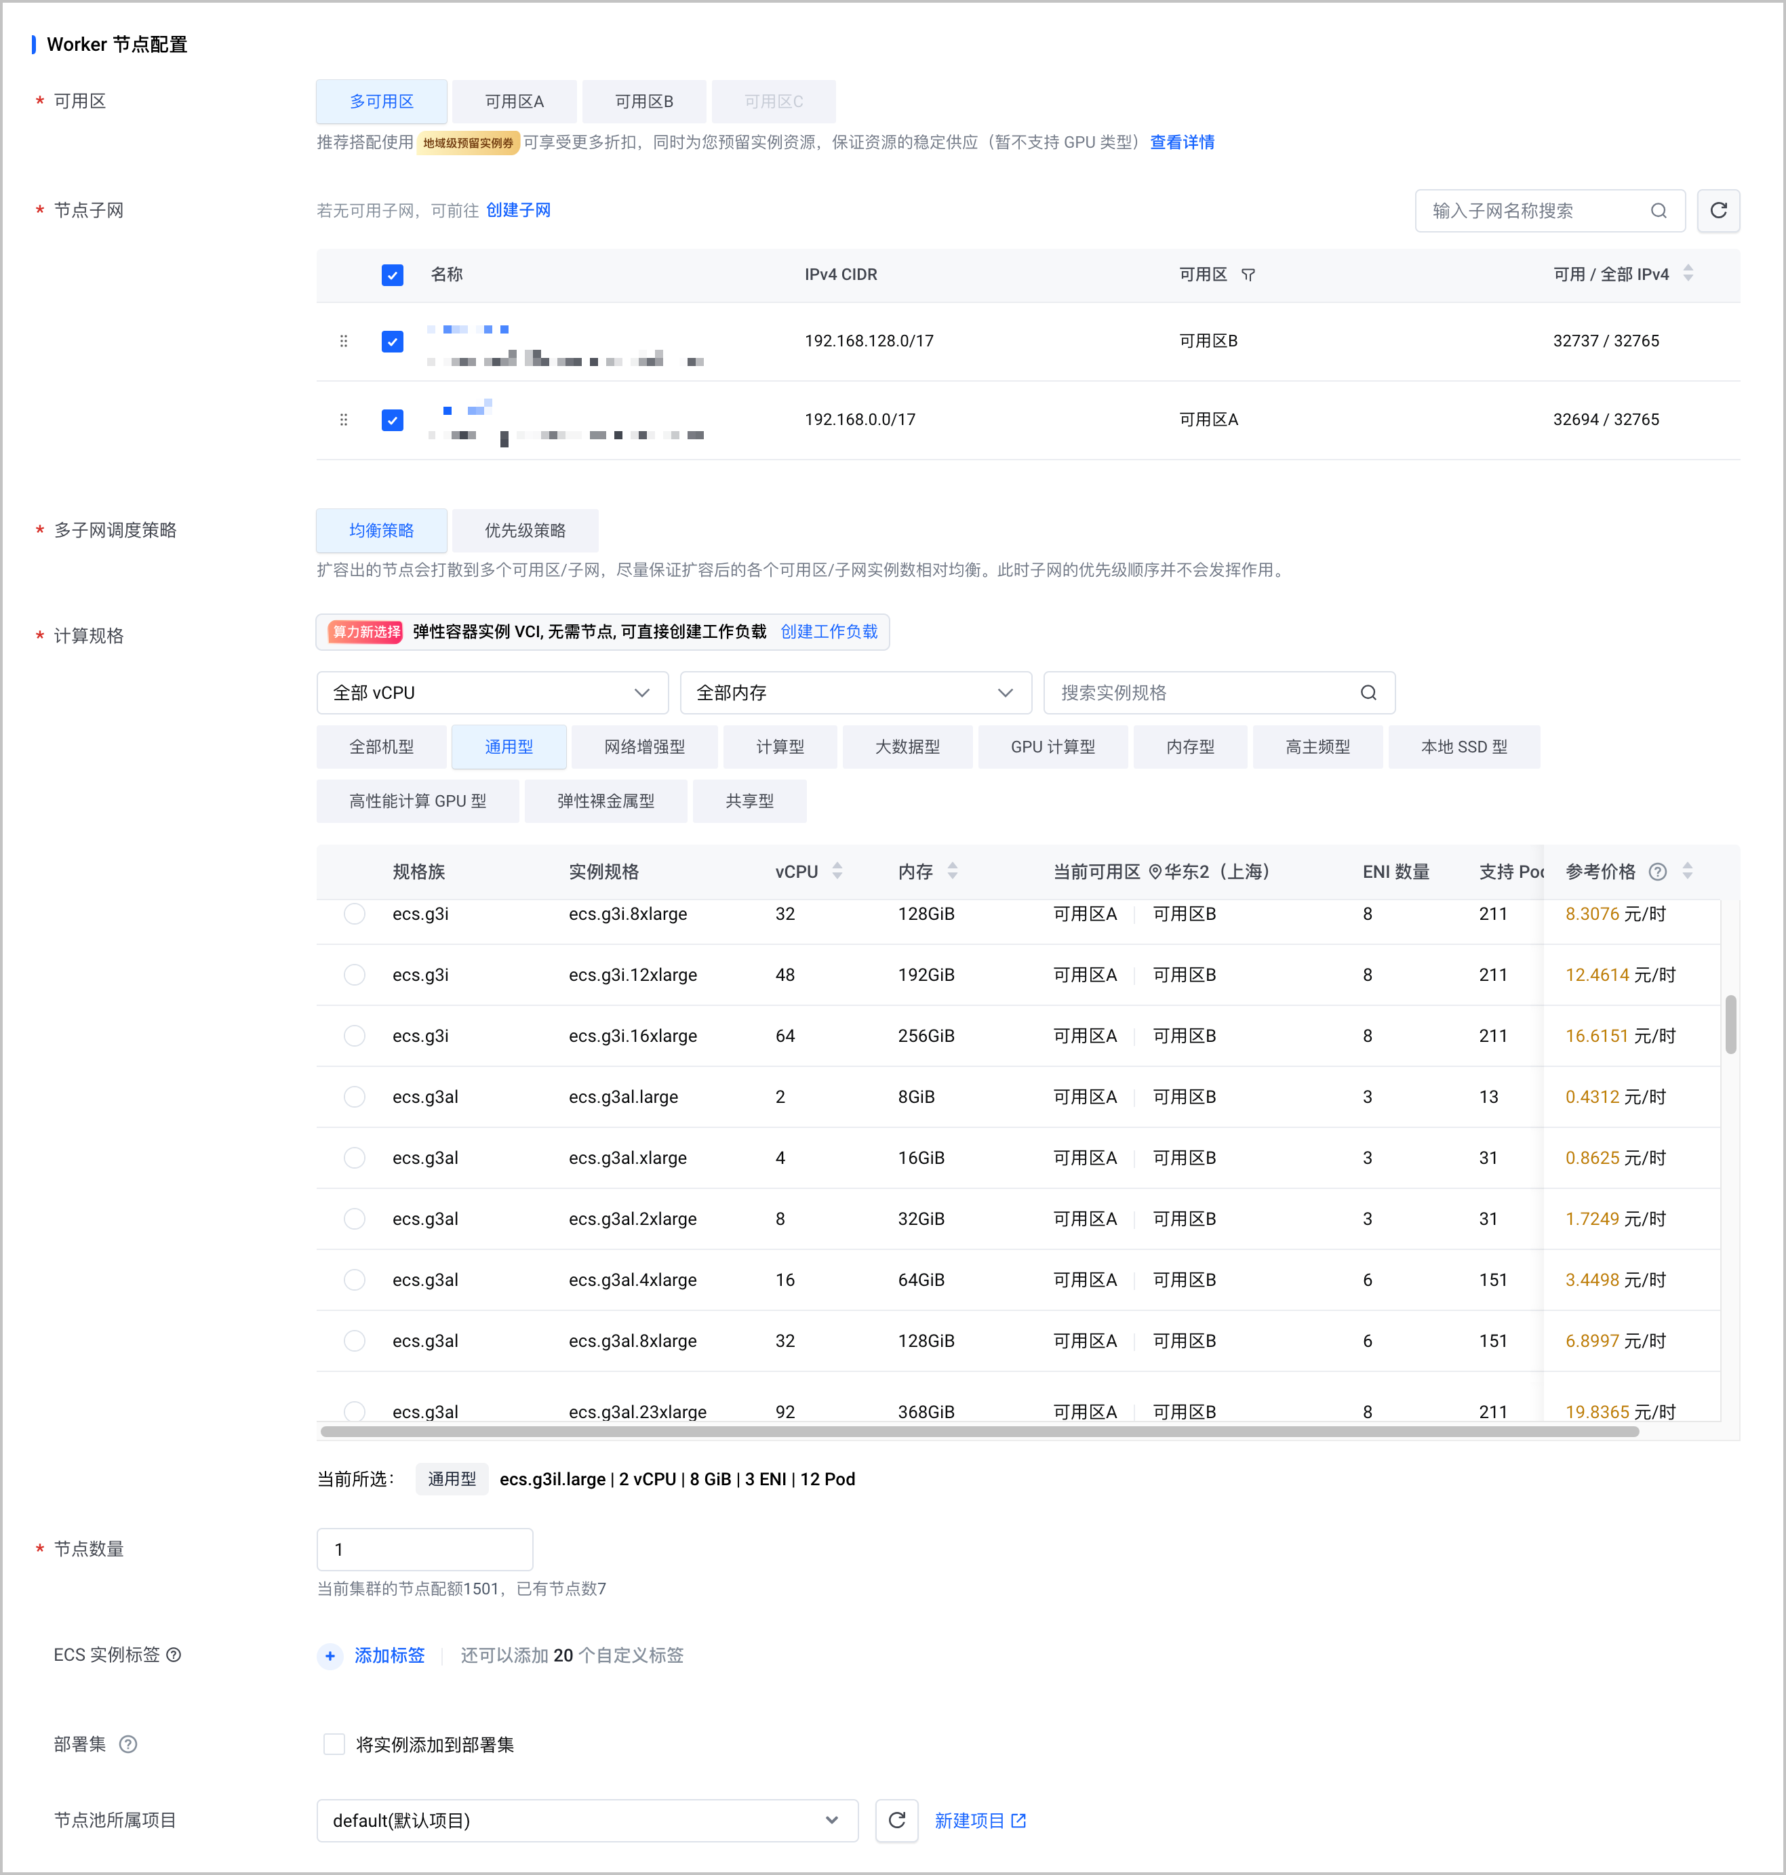Open the 创建工作负载 link
1786x1875 pixels.
(x=829, y=632)
